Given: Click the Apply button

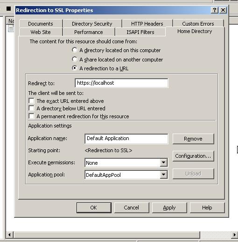Looking at the screenshot, I should point(169,208).
